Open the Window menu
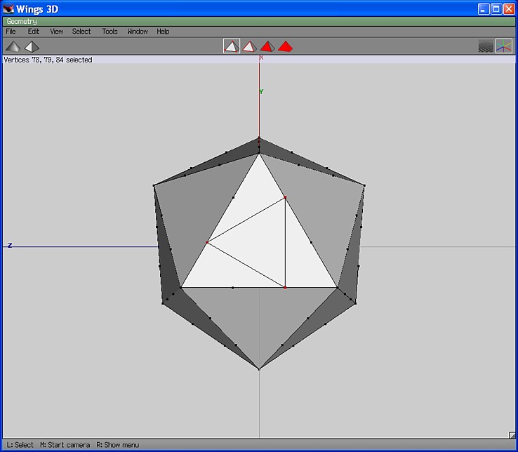This screenshot has height=452, width=518. click(138, 32)
